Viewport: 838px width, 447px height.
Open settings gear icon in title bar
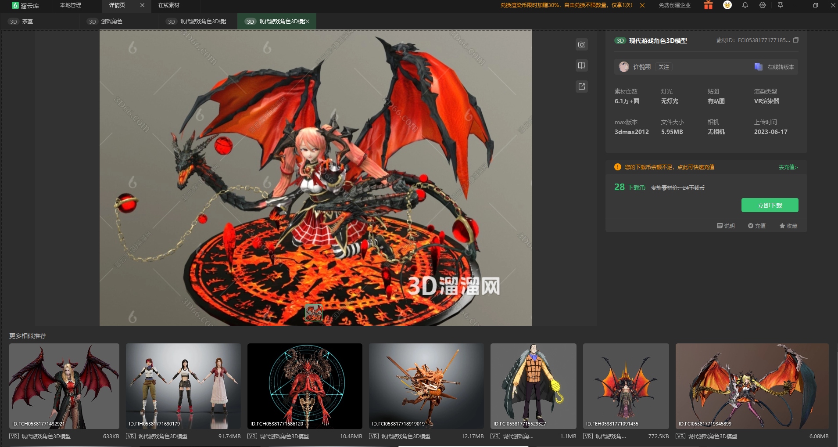[763, 5]
